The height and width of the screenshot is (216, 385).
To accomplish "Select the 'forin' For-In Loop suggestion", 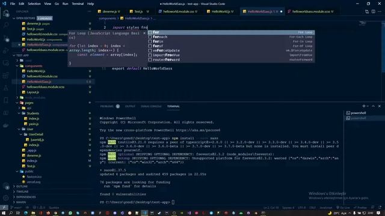I will pos(231,41).
